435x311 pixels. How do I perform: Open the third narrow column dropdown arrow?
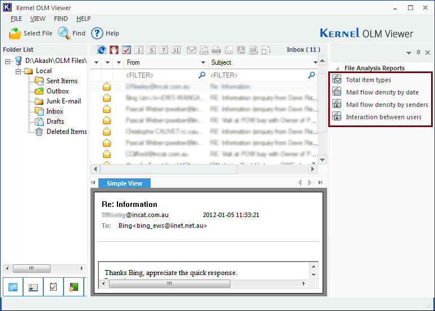coord(119,62)
